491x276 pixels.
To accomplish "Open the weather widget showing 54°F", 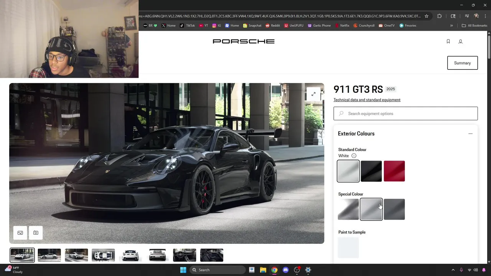I will [x=14, y=270].
